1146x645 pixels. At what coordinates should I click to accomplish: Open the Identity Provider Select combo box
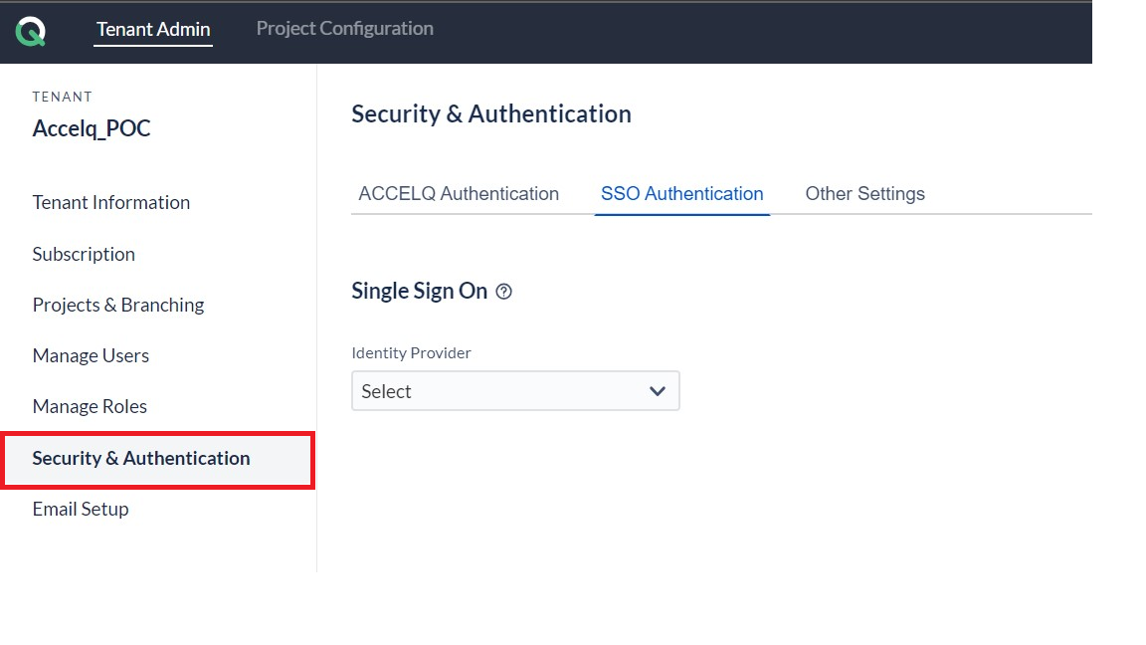pos(515,390)
